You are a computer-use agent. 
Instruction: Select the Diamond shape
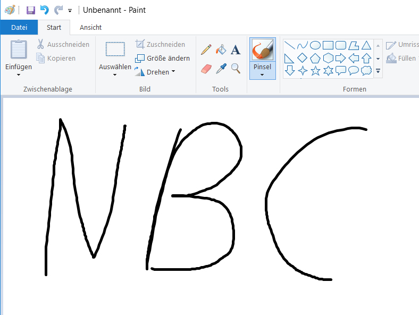[302, 58]
